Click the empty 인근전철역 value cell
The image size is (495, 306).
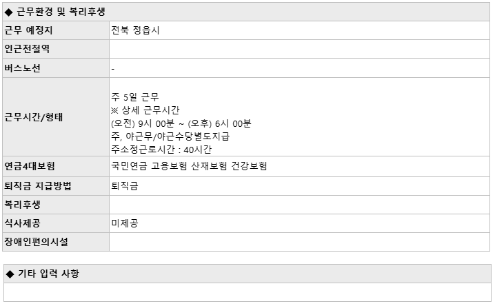(299, 49)
